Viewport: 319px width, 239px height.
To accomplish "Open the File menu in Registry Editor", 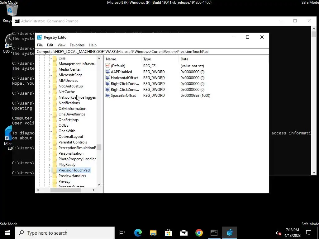I will [x=40, y=45].
